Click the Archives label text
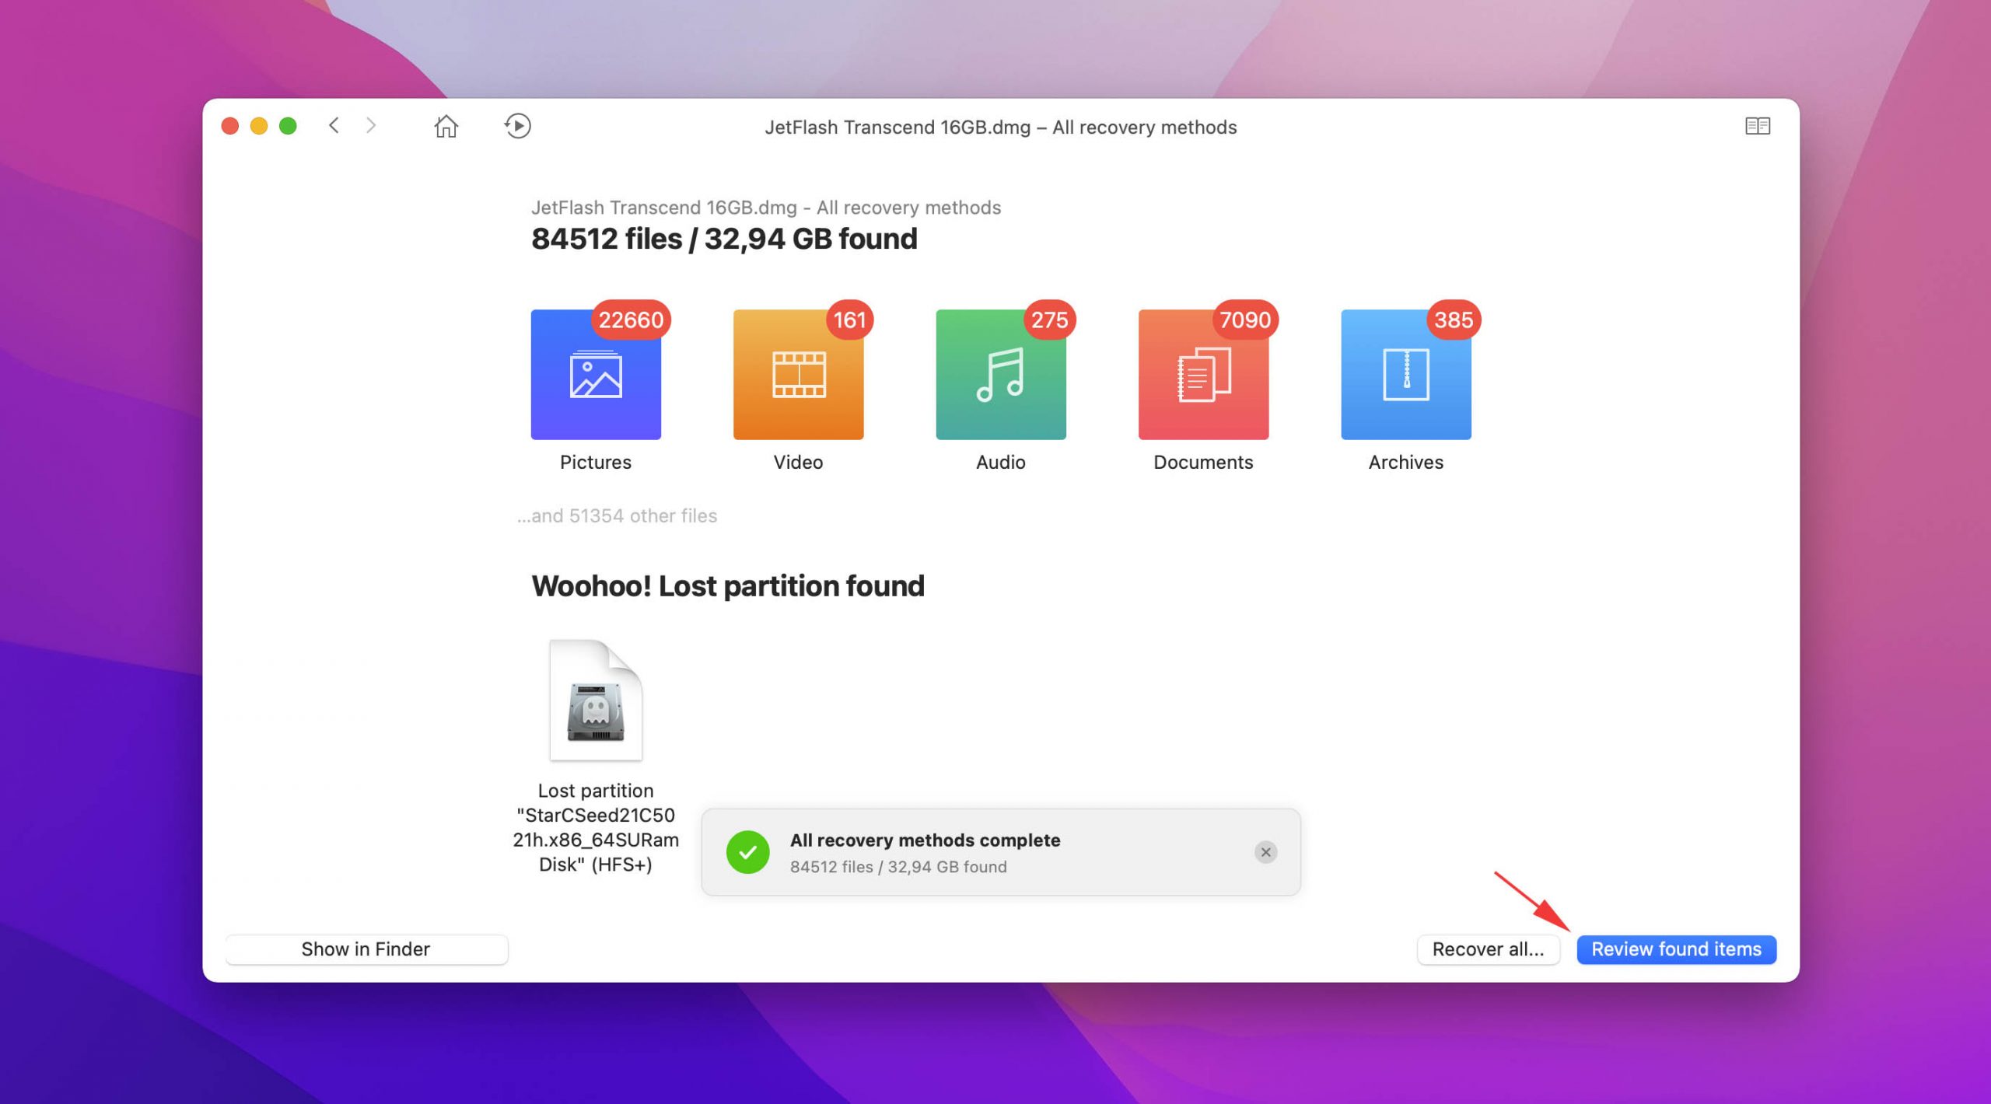 pyautogui.click(x=1406, y=463)
